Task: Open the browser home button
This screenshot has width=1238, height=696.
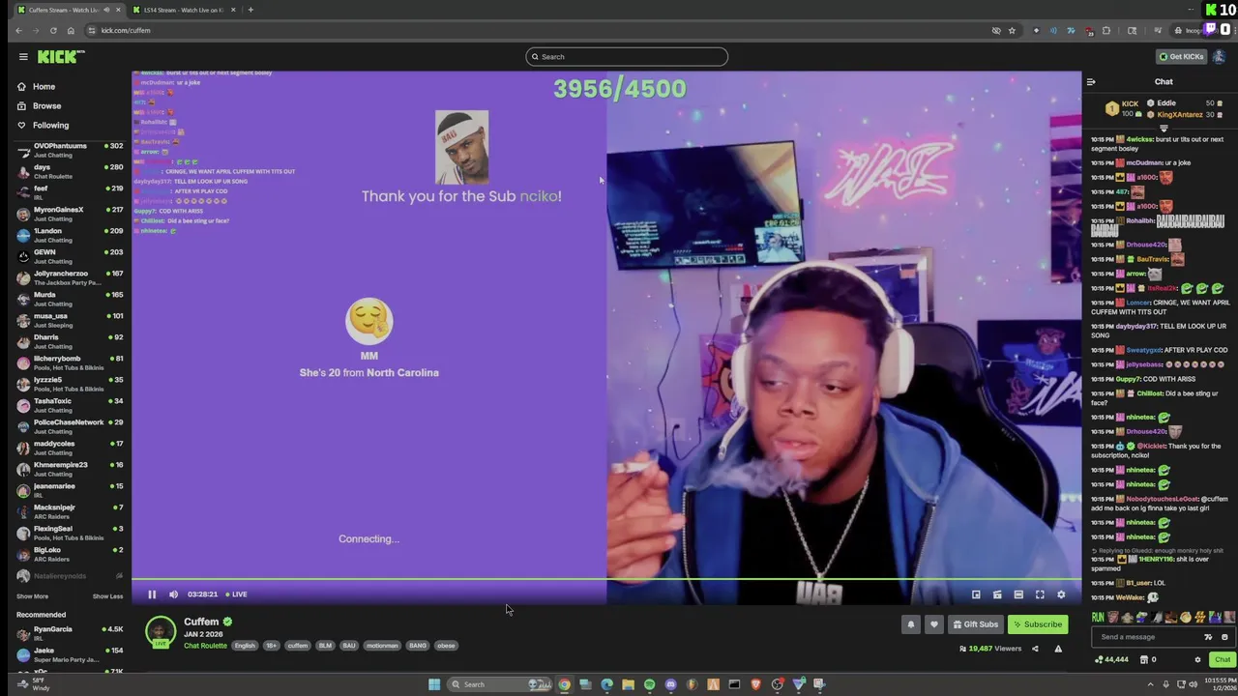Action: point(71,30)
